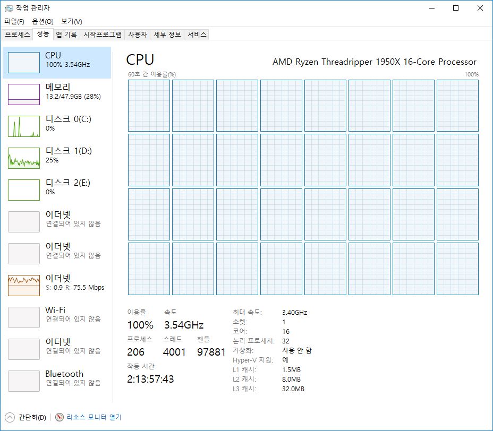Click the 3.40GHz max speed value
493x431 pixels.
pos(295,312)
